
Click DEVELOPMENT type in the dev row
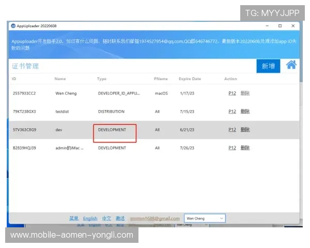112,130
